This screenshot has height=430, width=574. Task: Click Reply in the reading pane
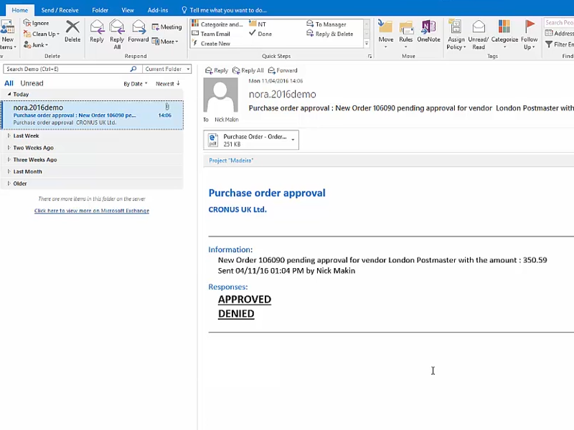[217, 70]
